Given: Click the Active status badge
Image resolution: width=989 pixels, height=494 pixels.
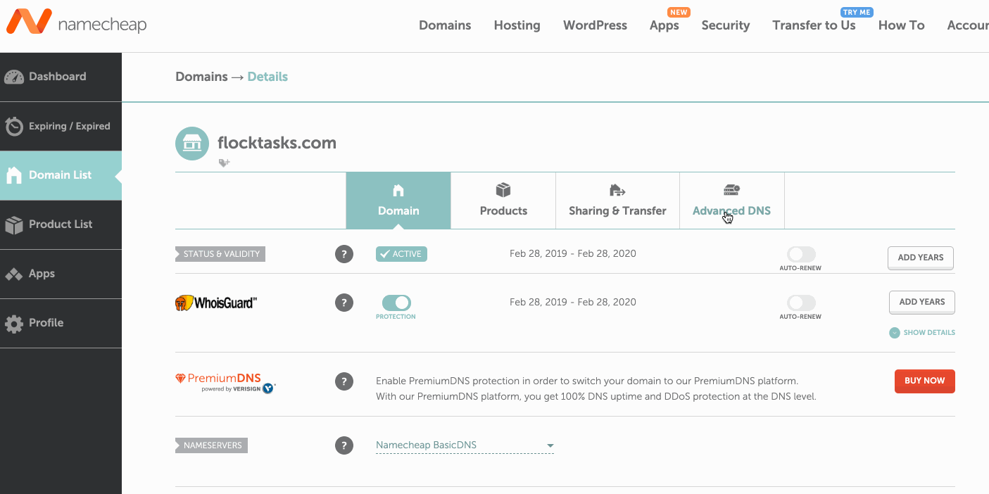Looking at the screenshot, I should [x=401, y=254].
